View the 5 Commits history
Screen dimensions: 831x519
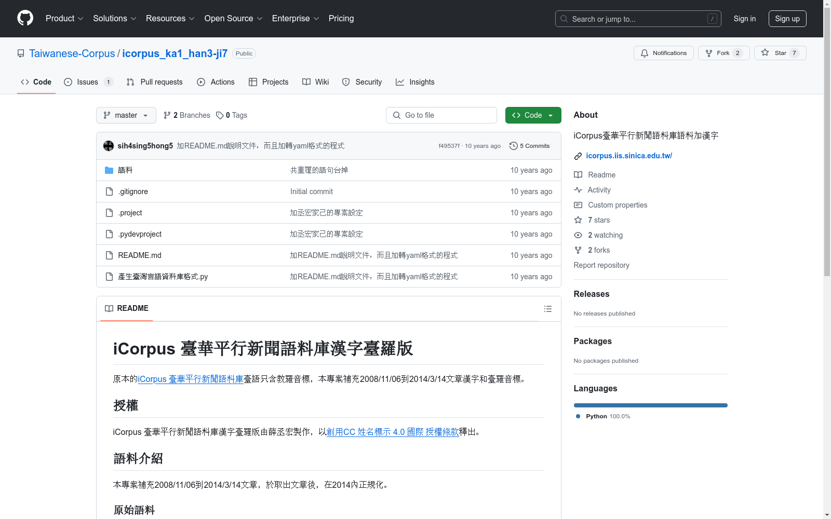[530, 146]
